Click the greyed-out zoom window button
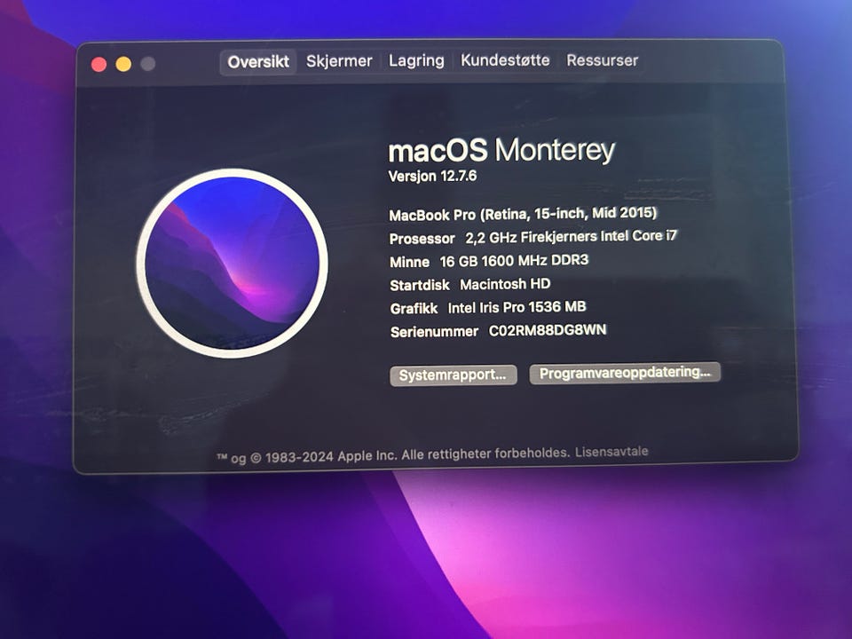The height and width of the screenshot is (639, 852). (x=148, y=64)
